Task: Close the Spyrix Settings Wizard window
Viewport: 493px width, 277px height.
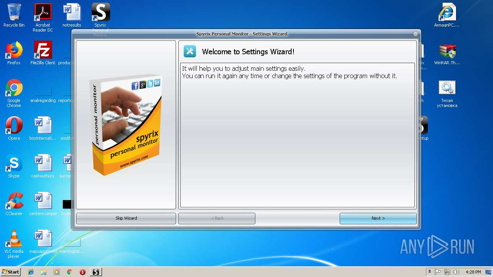Action: (x=416, y=34)
